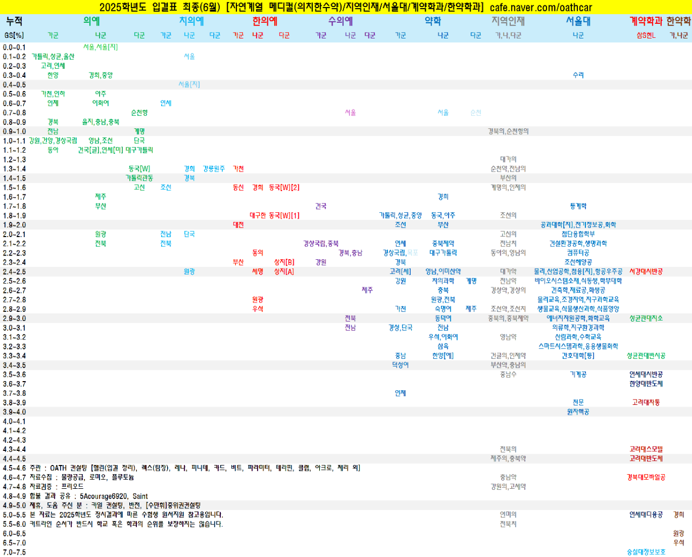Select the 공과대학[지],전기정보공,화학 cell
Image resolution: width=692 pixels, height=557 pixels.
click(x=578, y=225)
